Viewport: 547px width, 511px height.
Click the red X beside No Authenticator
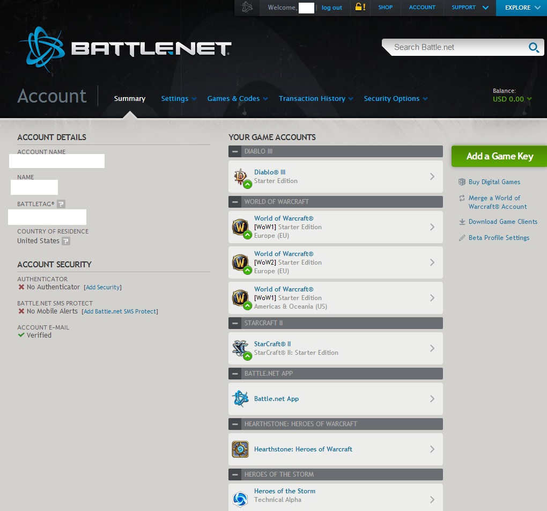click(21, 287)
